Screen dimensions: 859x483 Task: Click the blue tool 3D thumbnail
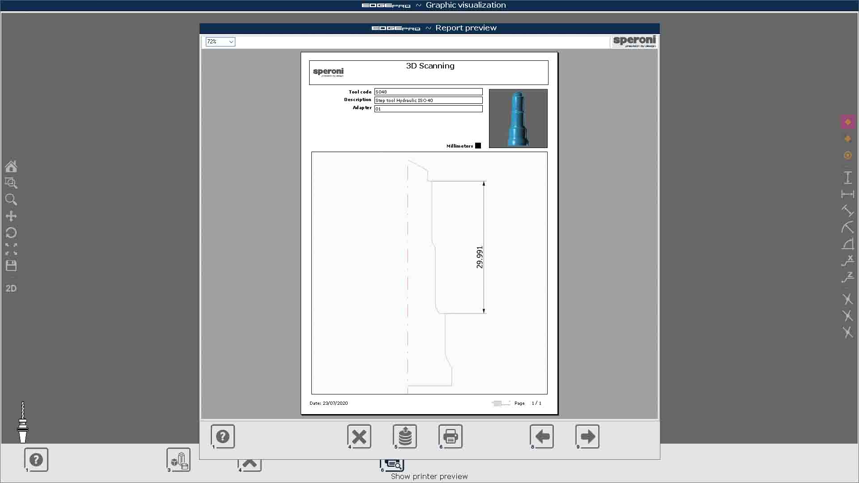[518, 119]
